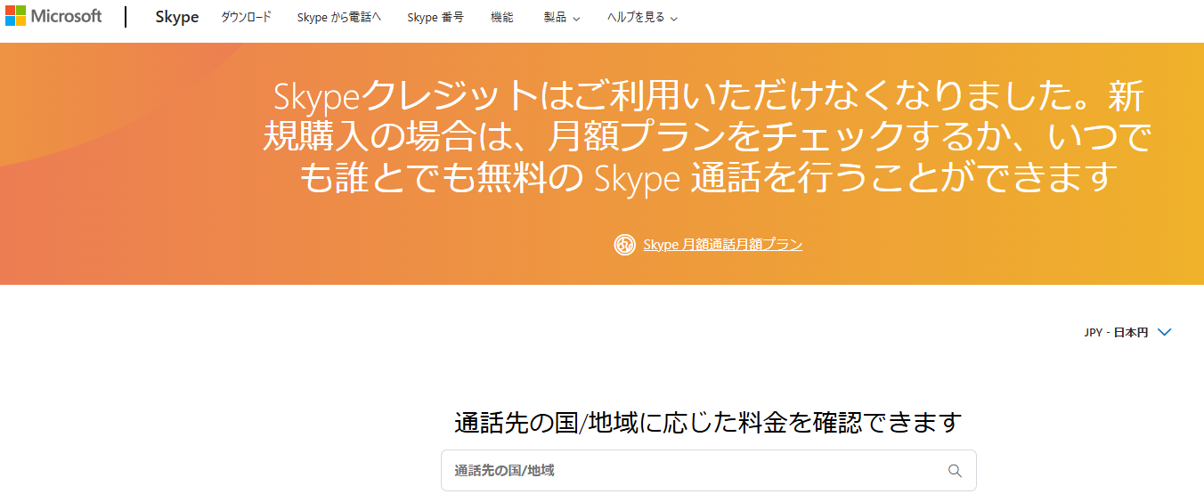
Task: Click the 料金を確認できます heading
Action: tap(708, 422)
